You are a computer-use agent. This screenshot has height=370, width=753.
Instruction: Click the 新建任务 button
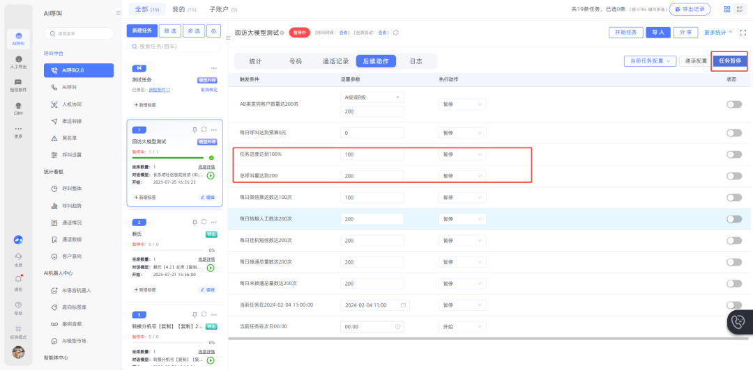142,31
